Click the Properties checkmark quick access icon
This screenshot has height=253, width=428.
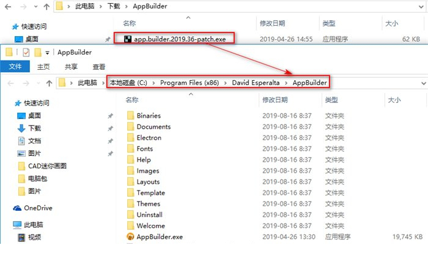tap(26, 52)
